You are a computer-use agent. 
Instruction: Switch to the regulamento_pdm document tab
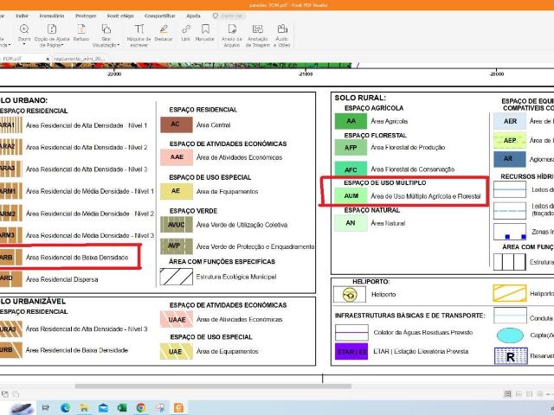(80, 59)
